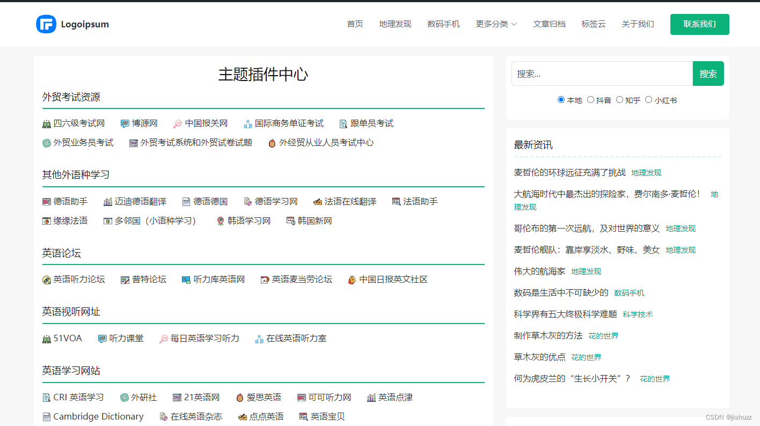Image resolution: width=760 pixels, height=426 pixels.
Task: Open the 数码手机 nav item
Action: (443, 24)
